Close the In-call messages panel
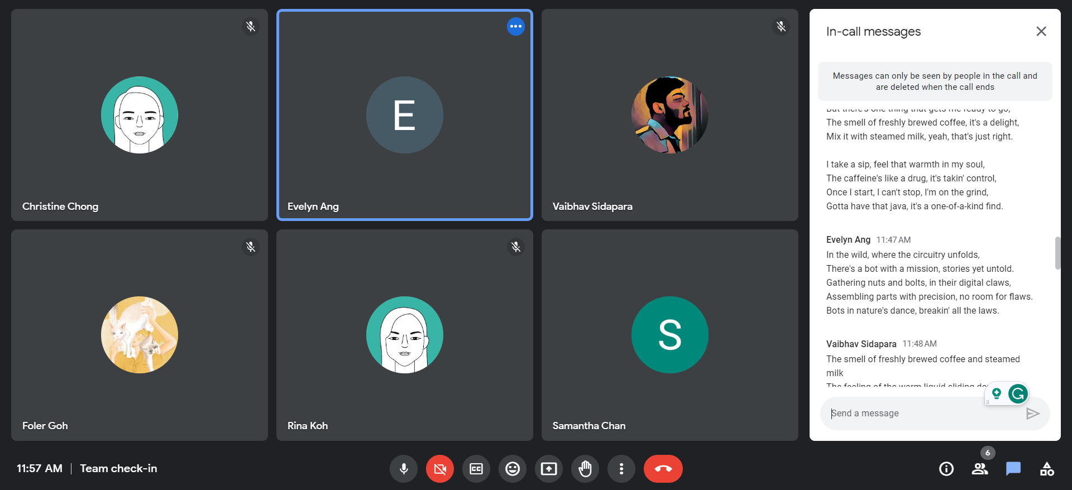The height and width of the screenshot is (490, 1072). pyautogui.click(x=1041, y=31)
